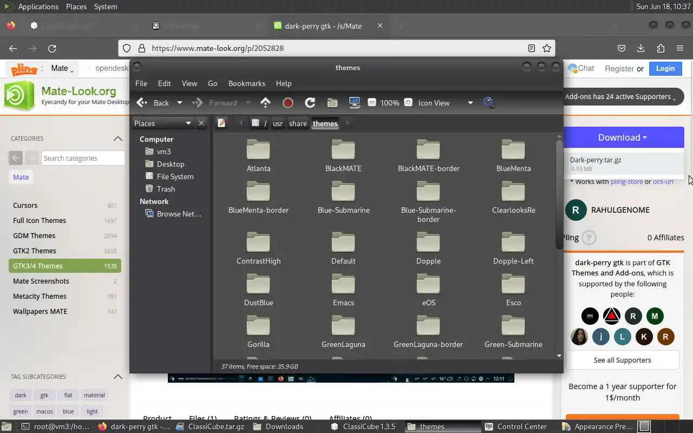Image resolution: width=693 pixels, height=433 pixels.
Task: Select the Atlanta theme folder
Action: point(258,155)
